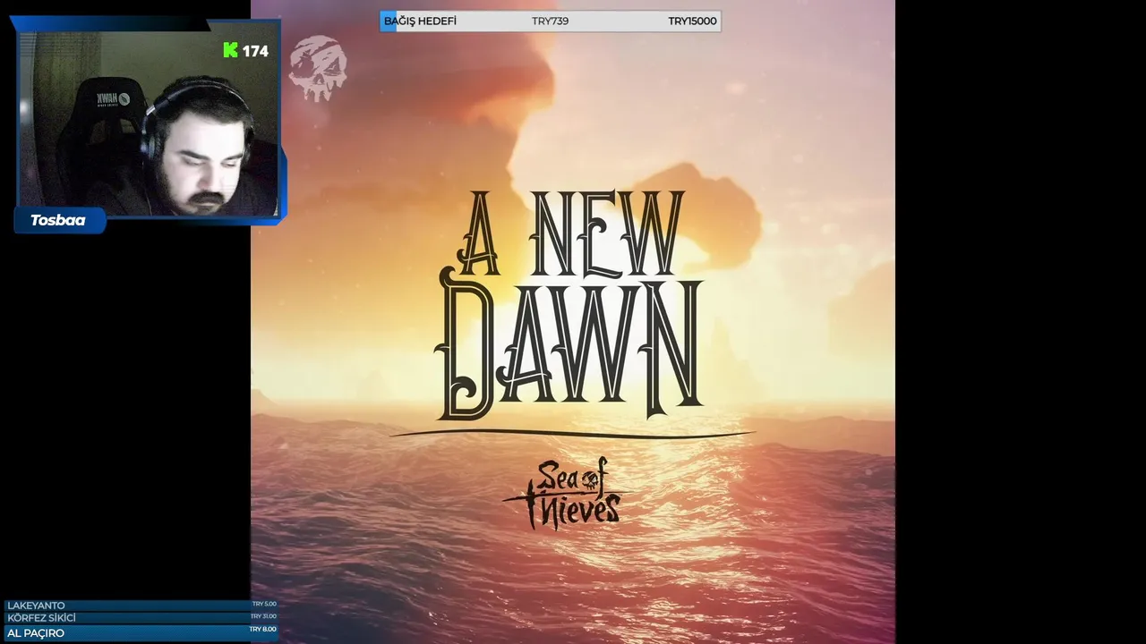The width and height of the screenshot is (1146, 644).
Task: Click the green Kick logo icon
Action: click(x=230, y=51)
